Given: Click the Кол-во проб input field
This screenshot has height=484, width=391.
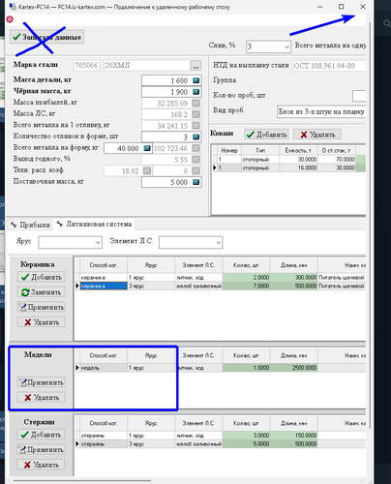Looking at the screenshot, I should tap(359, 96).
